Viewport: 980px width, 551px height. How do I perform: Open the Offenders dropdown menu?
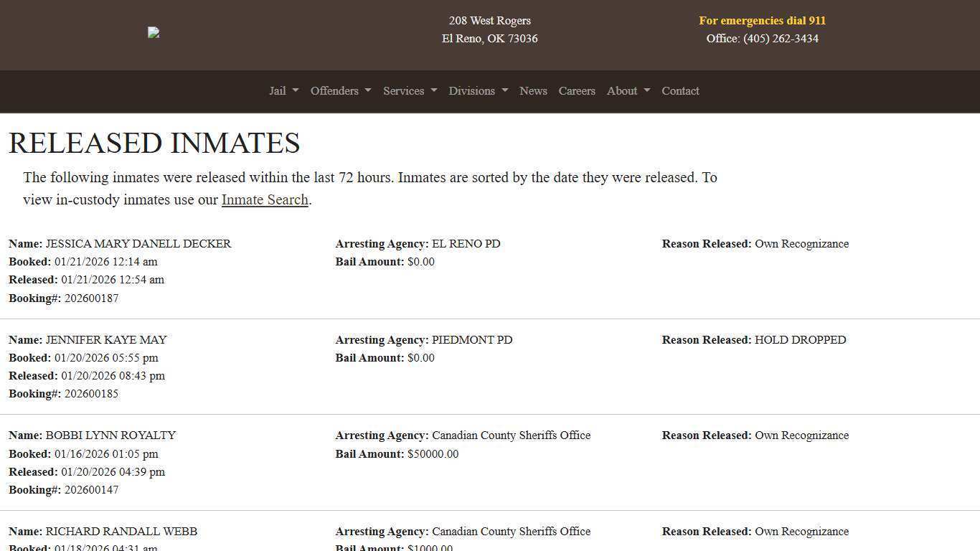(x=340, y=91)
